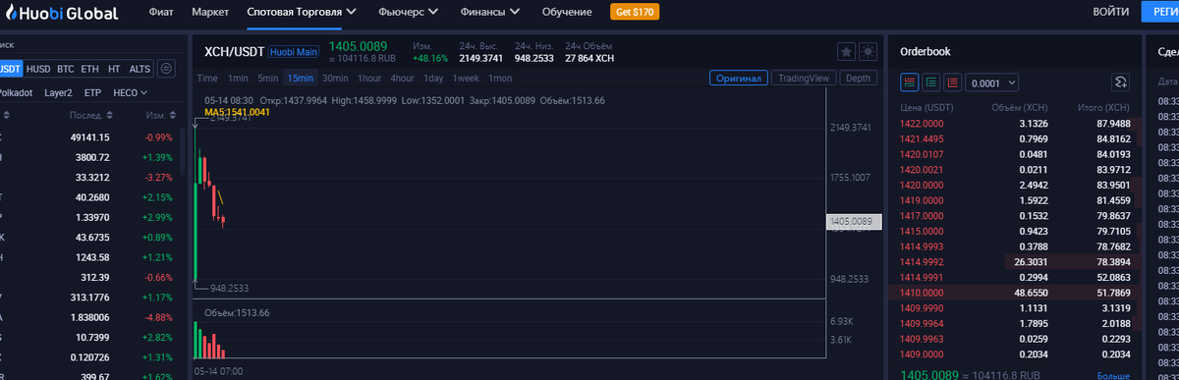
Task: Filter markets by Layer2
Action: tap(58, 93)
